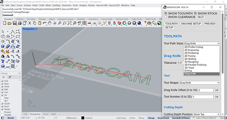The width and height of the screenshot is (227, 120).
Task: Open the Cutting Depth Position dropdown
Action: (x=207, y=114)
